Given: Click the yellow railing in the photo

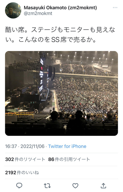Looking at the screenshot, I should 19,114.
